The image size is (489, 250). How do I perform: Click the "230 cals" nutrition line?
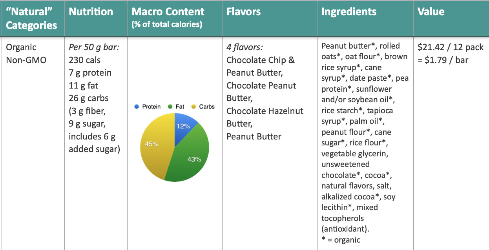coord(84,60)
